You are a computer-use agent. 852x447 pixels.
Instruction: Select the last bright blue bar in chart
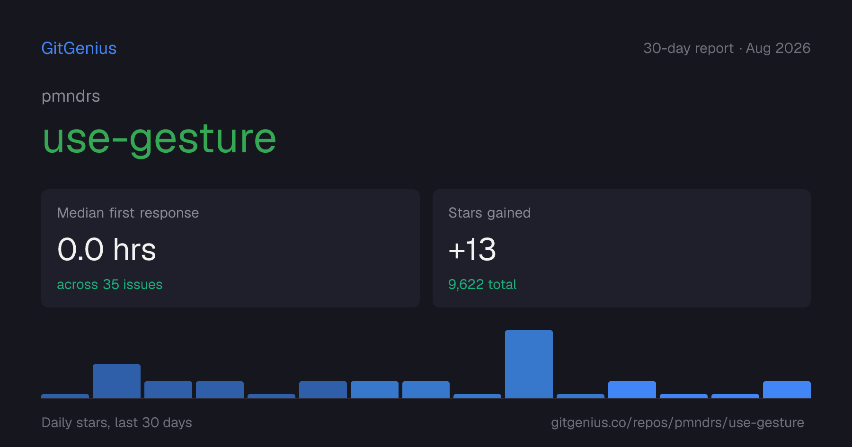787,390
